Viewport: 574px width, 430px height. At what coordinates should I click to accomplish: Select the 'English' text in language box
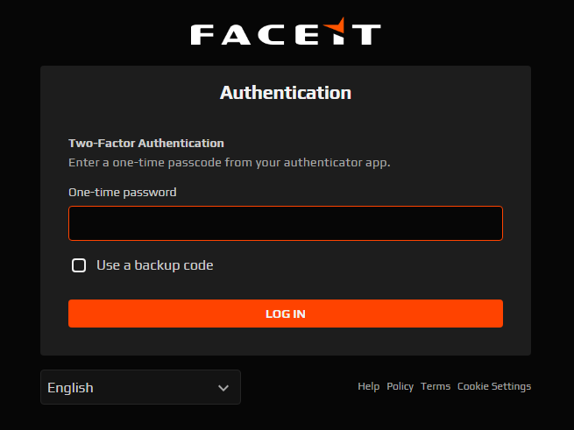click(x=70, y=388)
